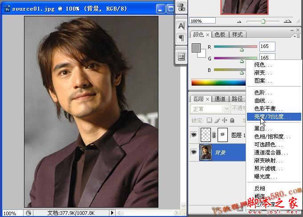Choose 可选颜色... menu item
This screenshot has height=217, width=303.
274,144
